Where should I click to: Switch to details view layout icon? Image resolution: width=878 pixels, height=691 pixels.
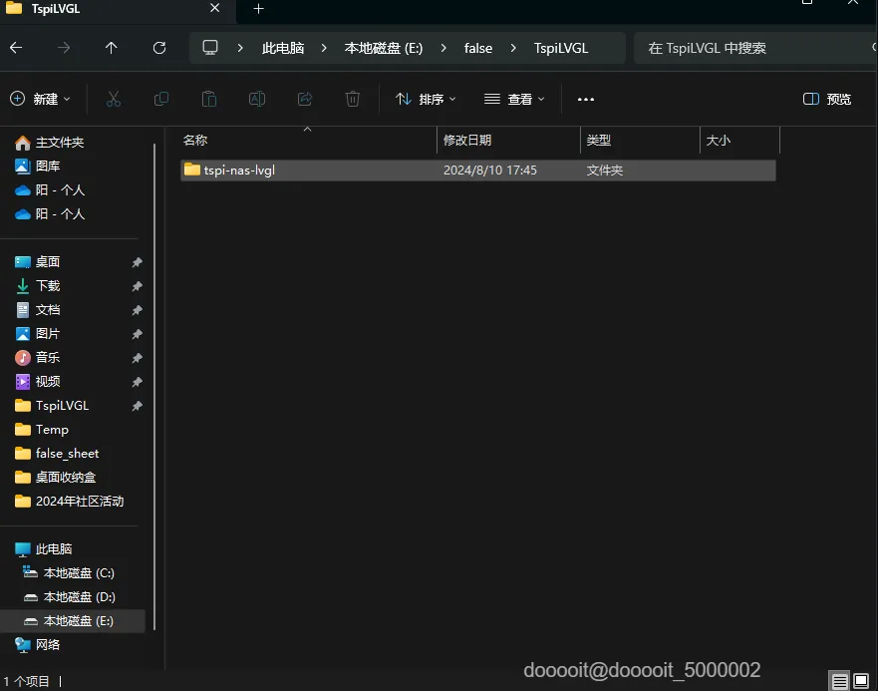pyautogui.click(x=840, y=682)
